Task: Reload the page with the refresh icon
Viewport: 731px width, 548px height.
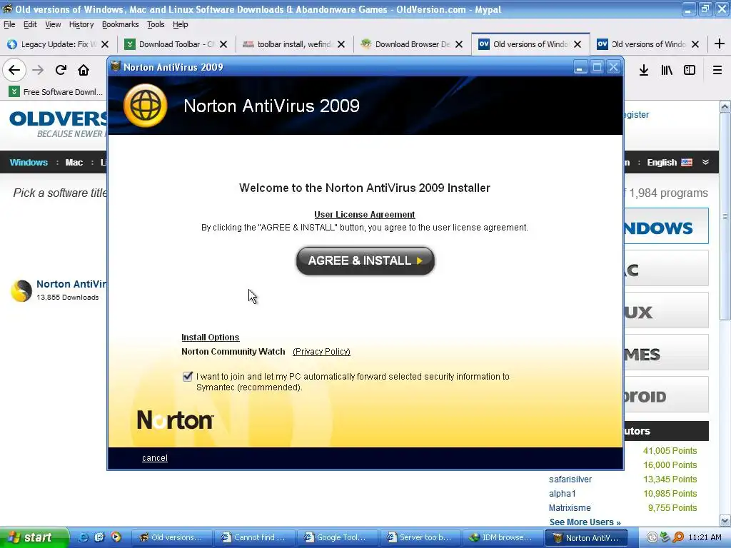Action: point(61,70)
